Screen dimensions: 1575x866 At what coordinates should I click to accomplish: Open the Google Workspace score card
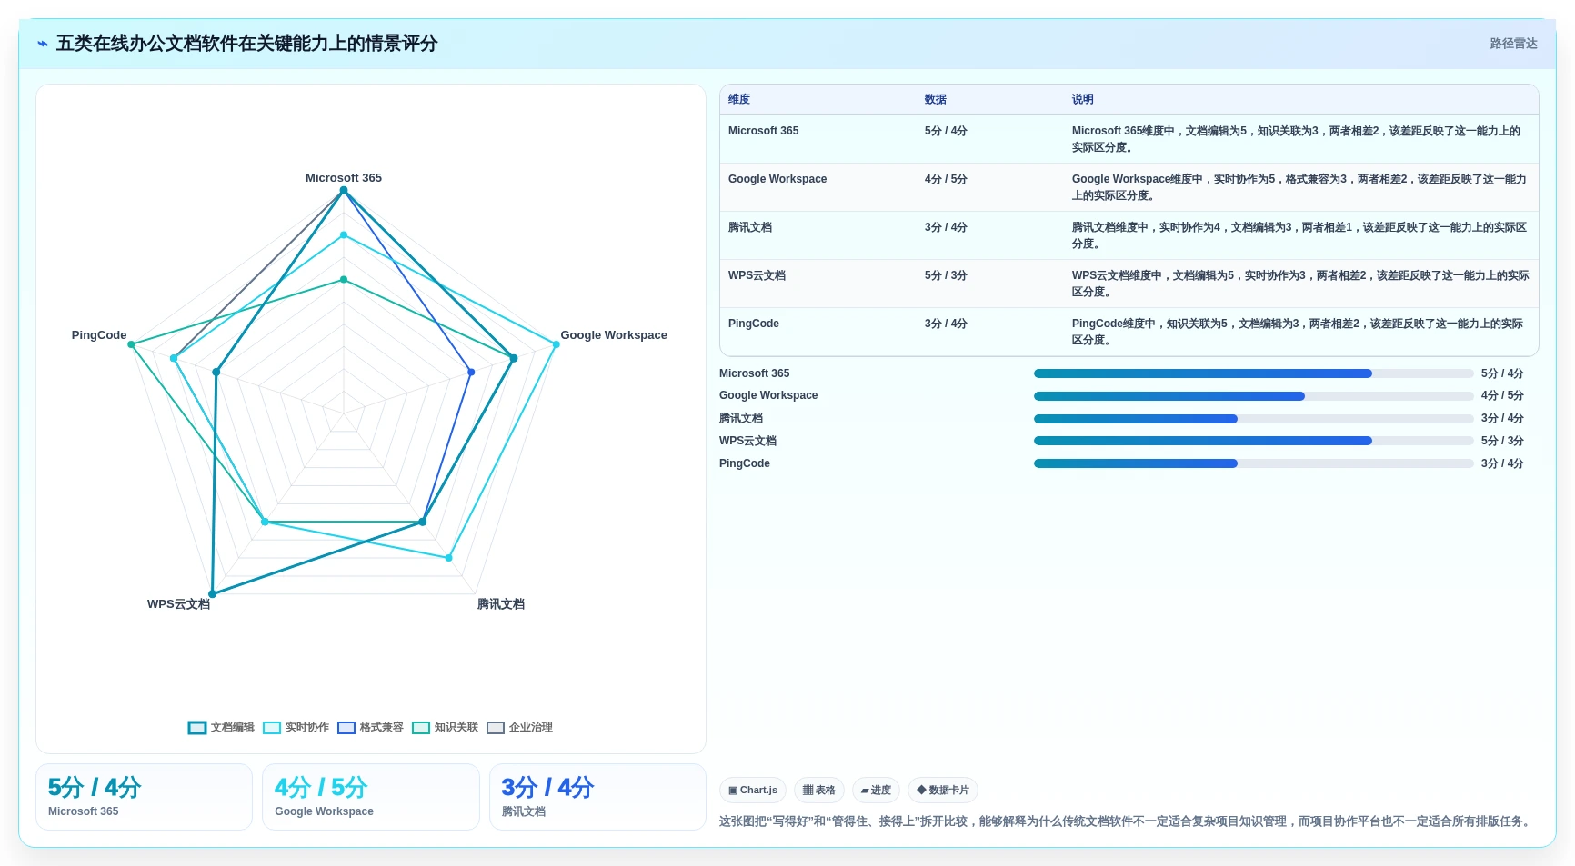(371, 797)
